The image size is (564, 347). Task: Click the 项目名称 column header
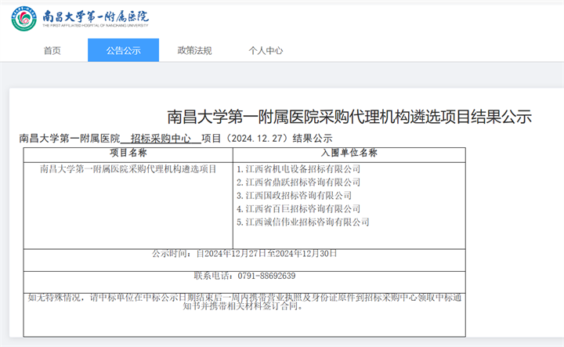[128, 154]
